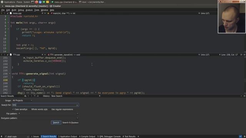Fold the main function at line 5
The width and height of the screenshot is (246, 138).
[x=8, y=23]
